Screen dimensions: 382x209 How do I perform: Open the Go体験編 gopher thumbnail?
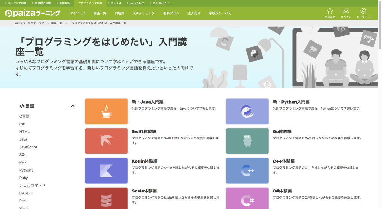click(x=247, y=141)
